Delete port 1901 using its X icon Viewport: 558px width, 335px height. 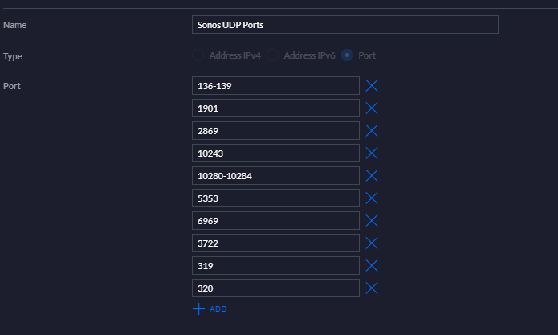(x=372, y=108)
